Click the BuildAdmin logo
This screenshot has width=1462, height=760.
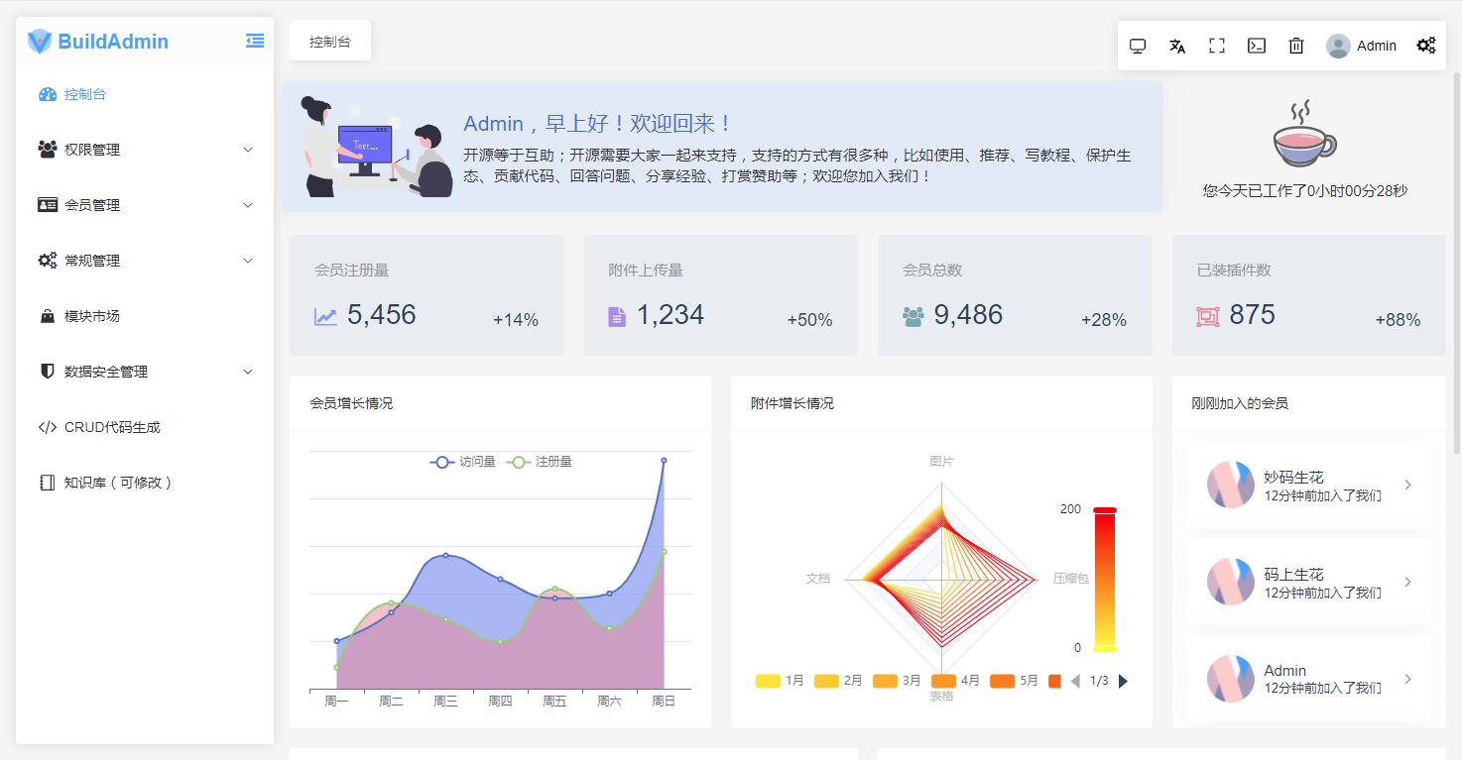point(97,42)
